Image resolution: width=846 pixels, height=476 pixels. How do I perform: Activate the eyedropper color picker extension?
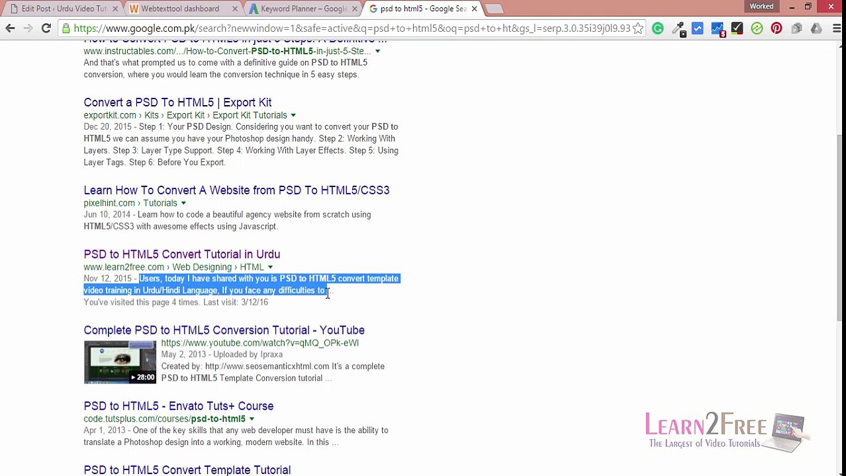coord(678,28)
